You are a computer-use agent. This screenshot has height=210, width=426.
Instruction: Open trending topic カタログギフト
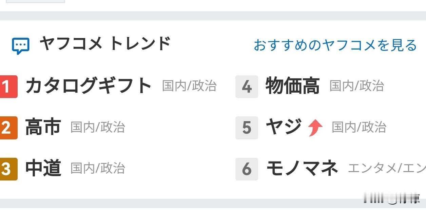[89, 85]
